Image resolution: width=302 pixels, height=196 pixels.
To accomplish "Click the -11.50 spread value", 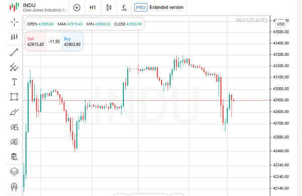I will (54, 41).
